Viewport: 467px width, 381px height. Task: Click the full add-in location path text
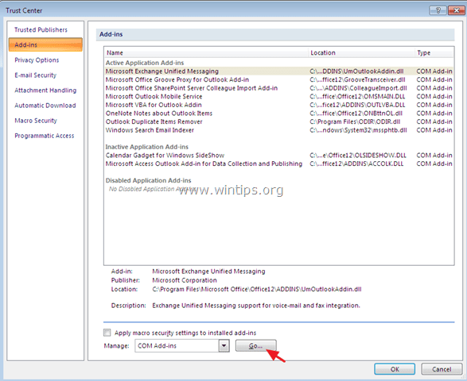(257, 289)
